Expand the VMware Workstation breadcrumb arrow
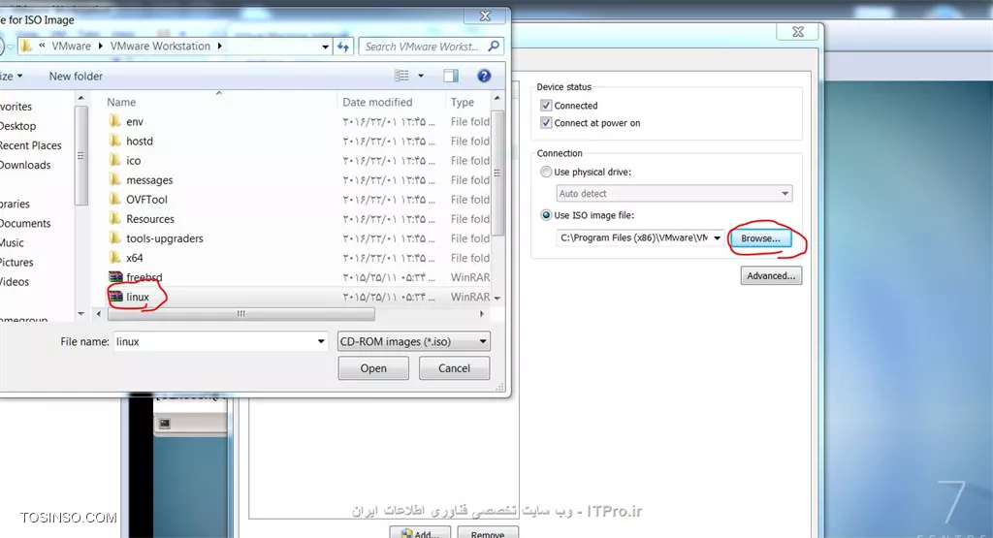 coord(220,46)
